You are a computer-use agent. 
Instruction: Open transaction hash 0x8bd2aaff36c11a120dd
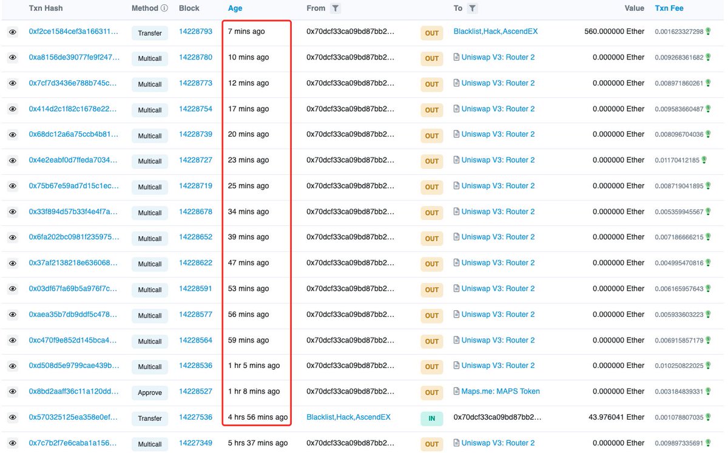click(x=74, y=392)
